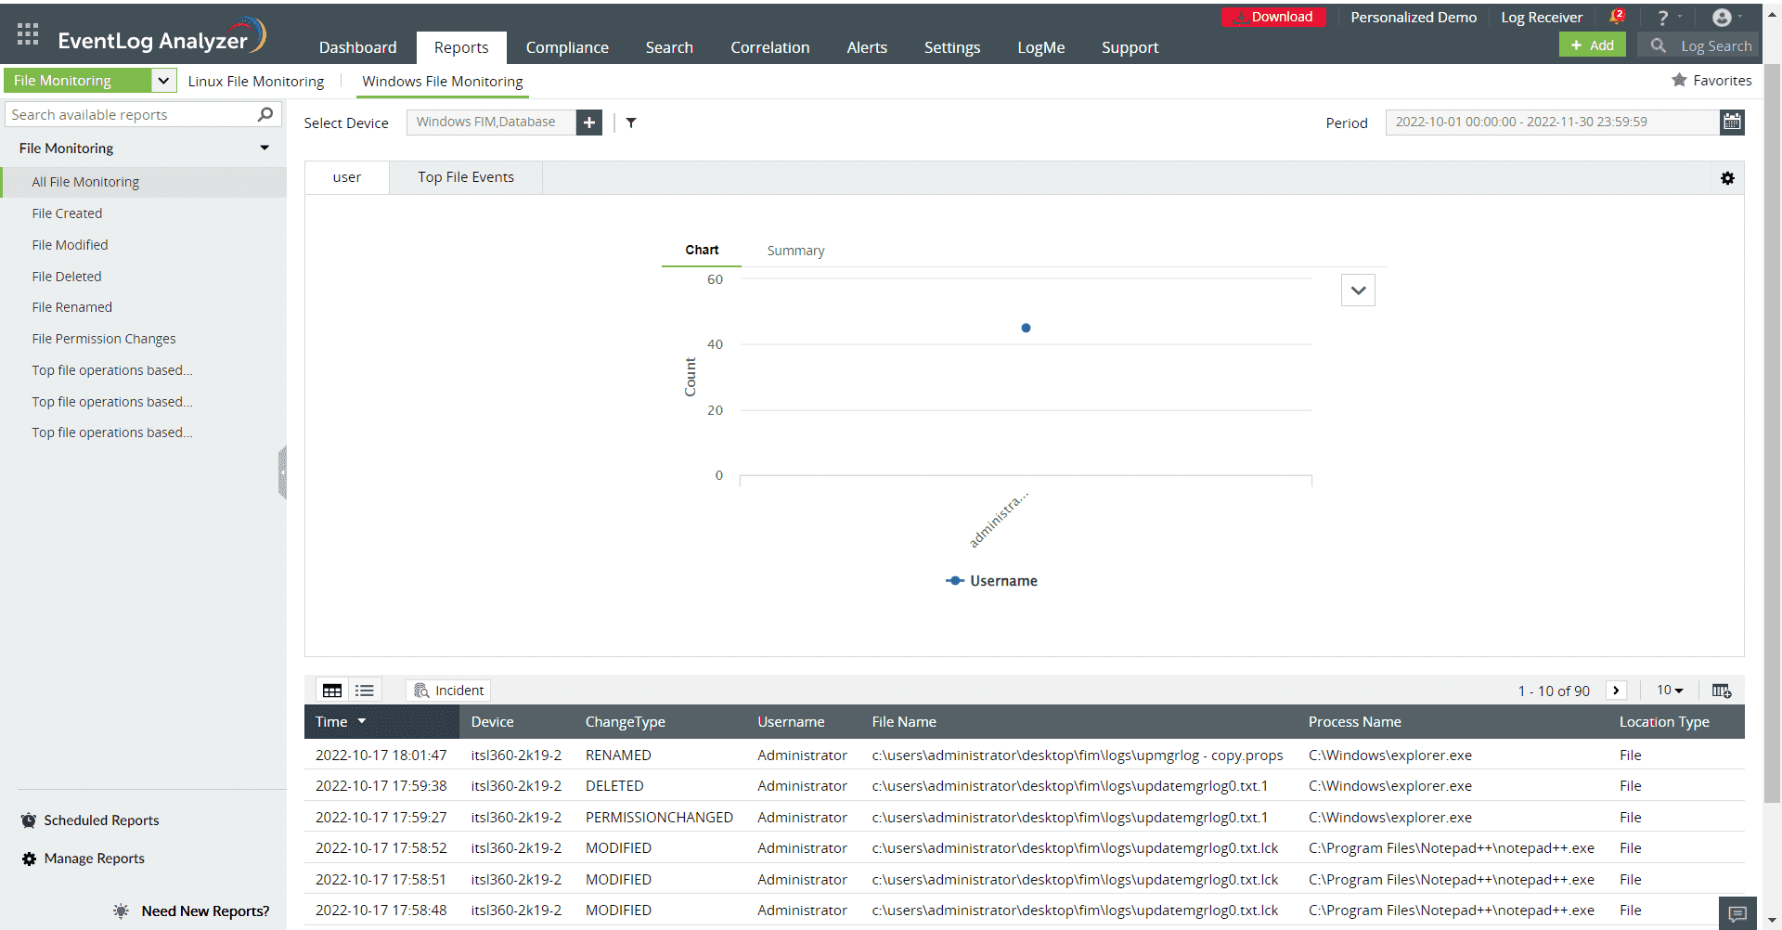The width and height of the screenshot is (1782, 930).
Task: Open the apps grid launcher icon
Action: pos(28,34)
